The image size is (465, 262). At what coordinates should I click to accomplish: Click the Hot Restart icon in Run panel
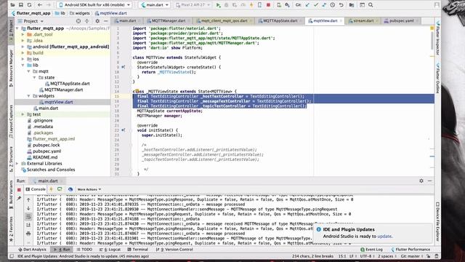(x=60, y=189)
